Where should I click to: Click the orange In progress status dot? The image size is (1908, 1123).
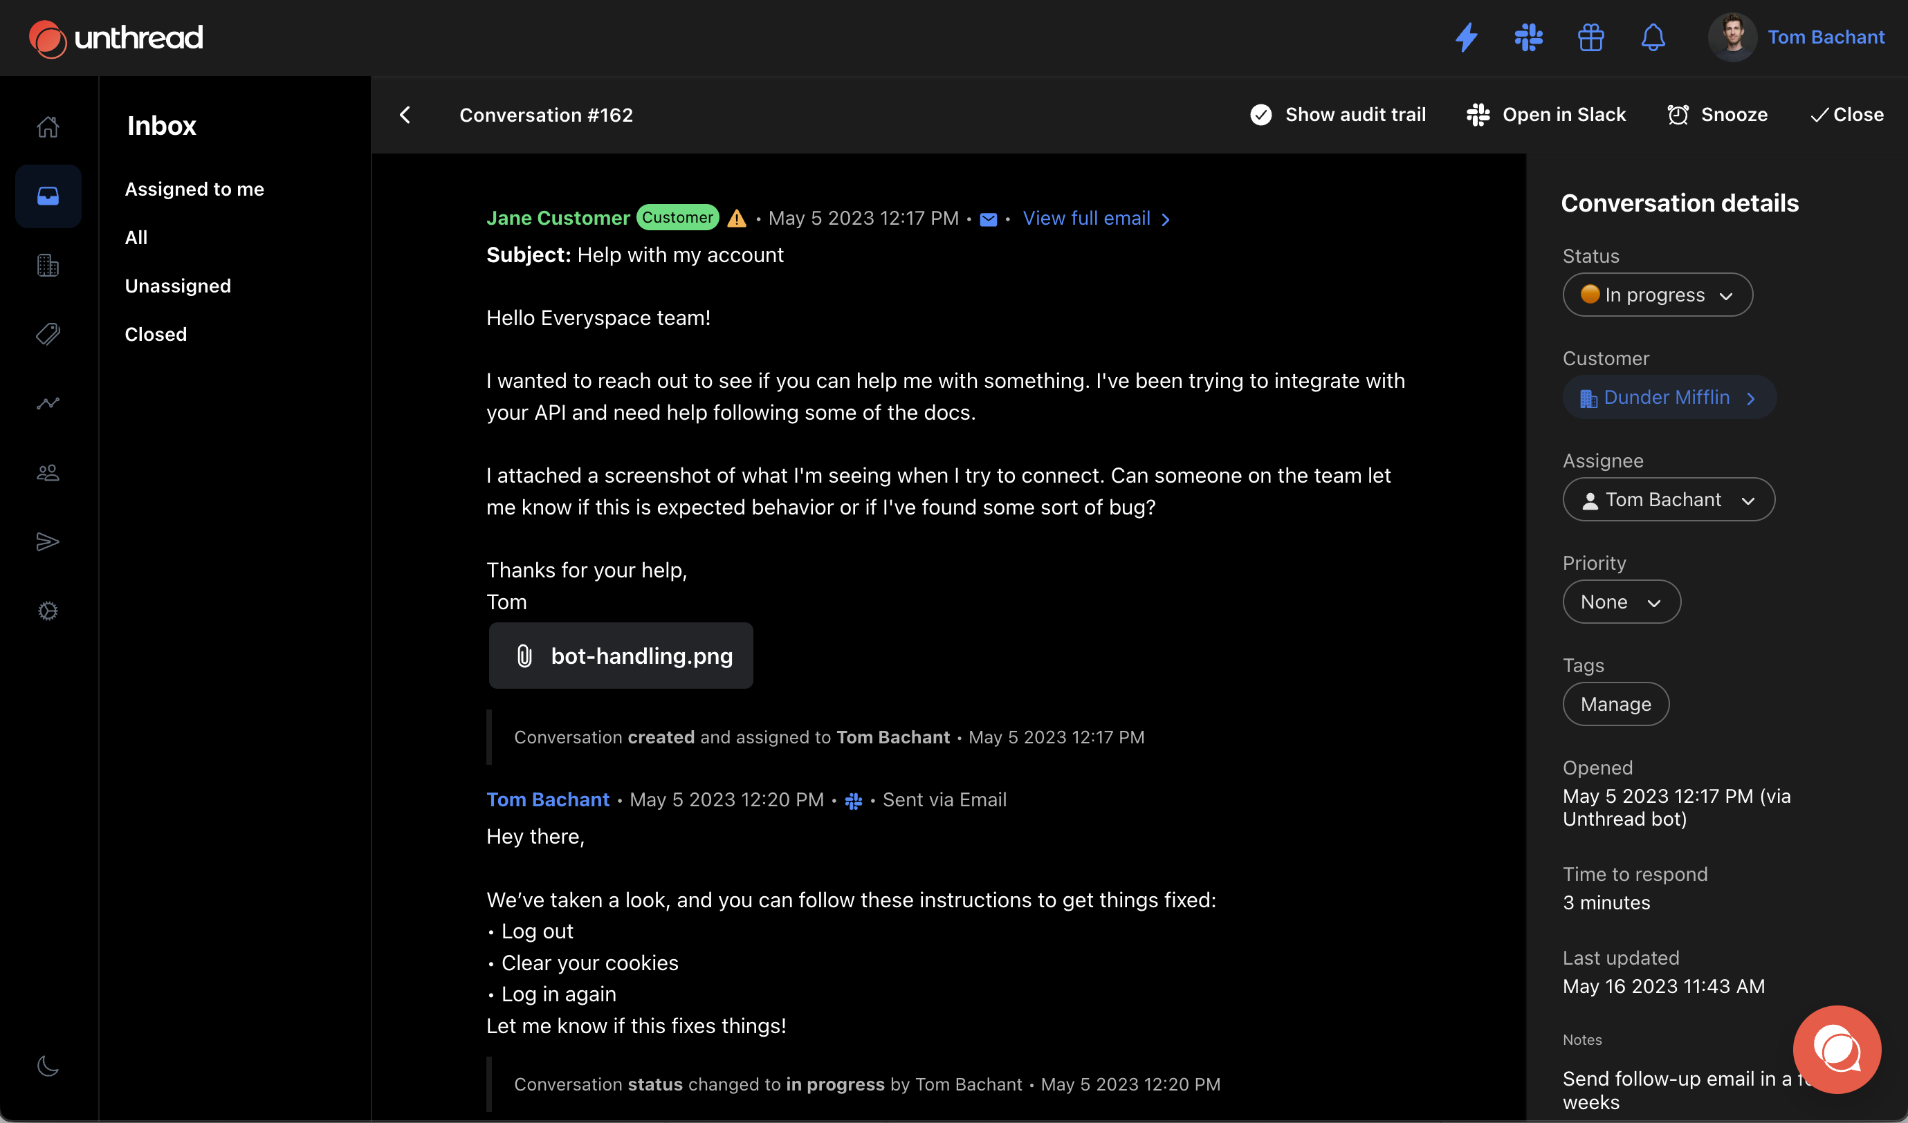(1590, 294)
